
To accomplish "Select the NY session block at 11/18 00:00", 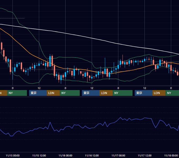I will coord(172,93).
